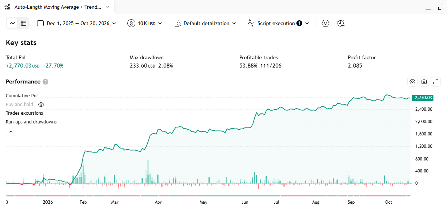Click the alarm clock alert icon
This screenshot has width=447, height=220.
[x=341, y=23]
